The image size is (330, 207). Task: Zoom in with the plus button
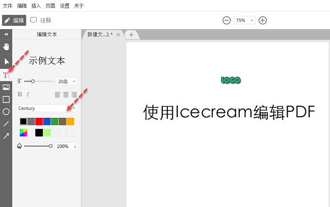[262, 20]
